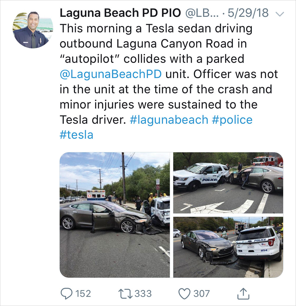
Task: Click the reply speech bubble icon
Action: click(x=67, y=294)
